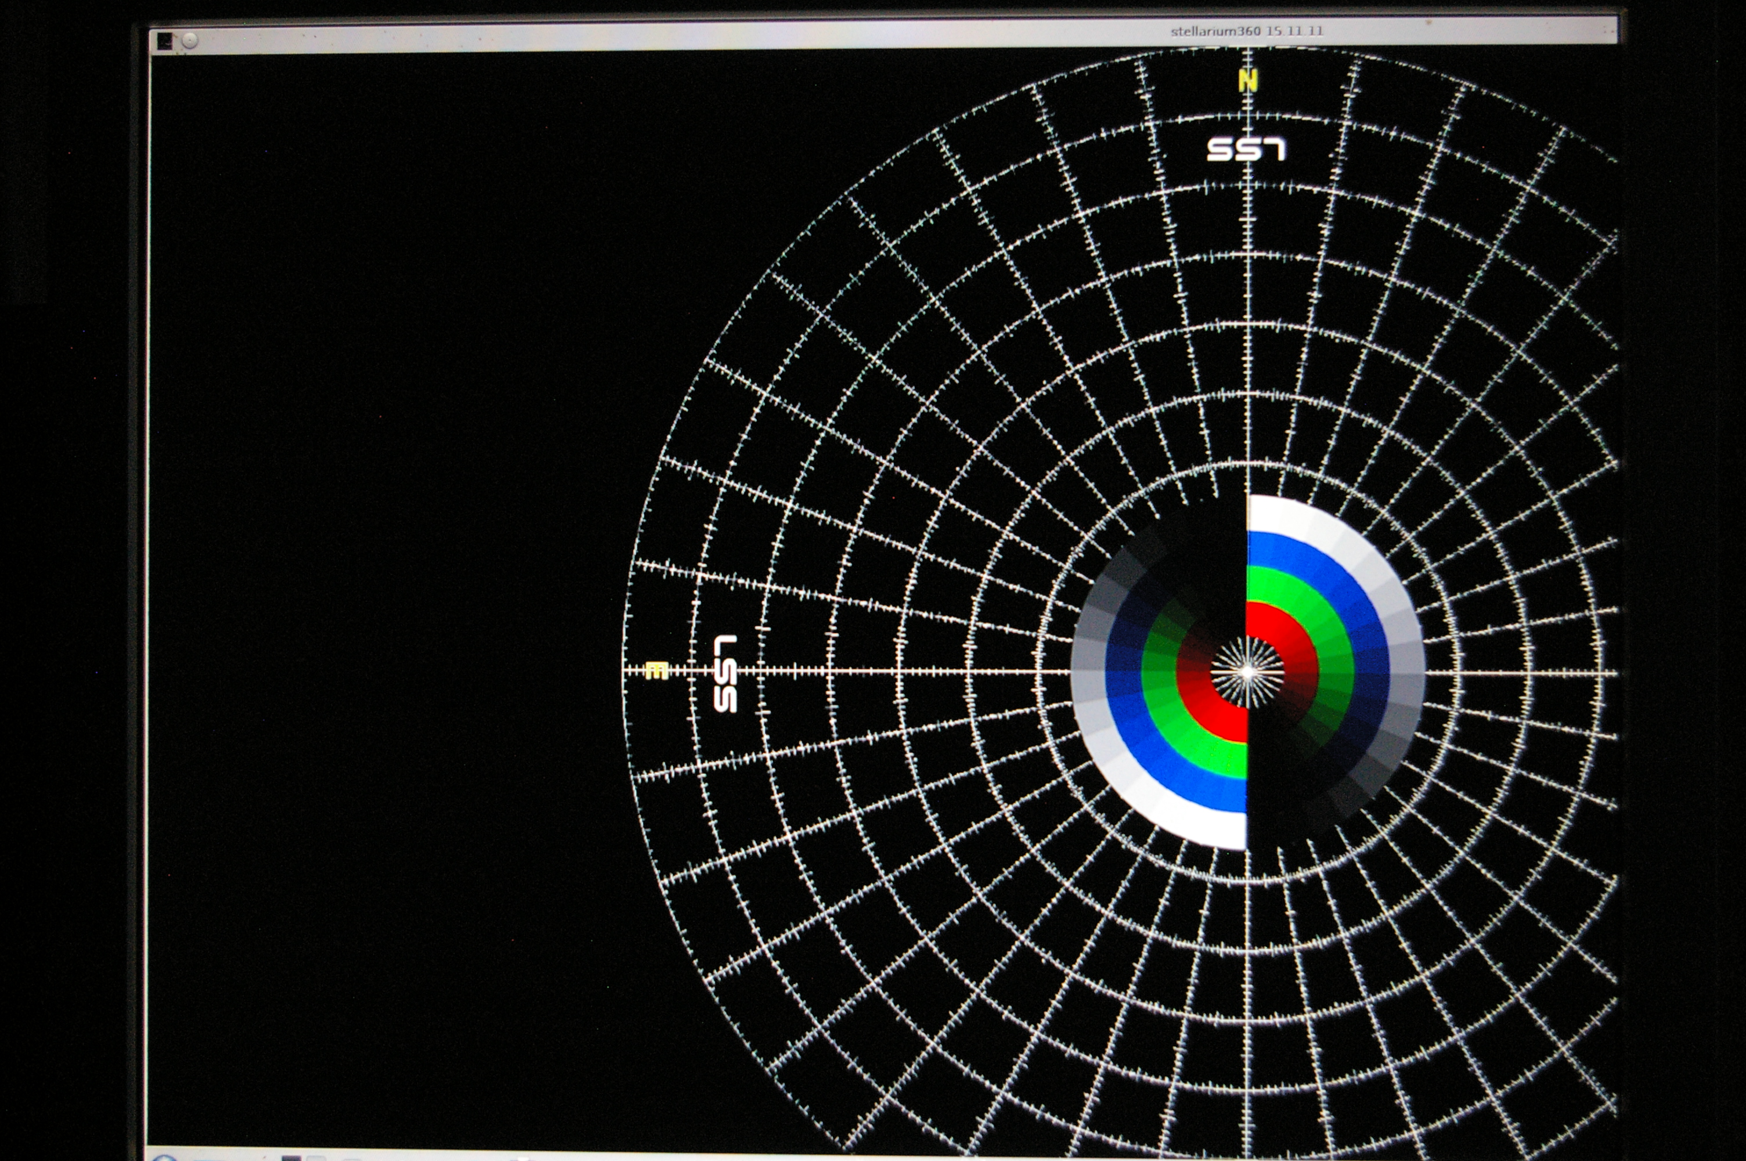This screenshot has width=1746, height=1161.
Task: Click the stellarium360 window title text
Action: [1246, 31]
